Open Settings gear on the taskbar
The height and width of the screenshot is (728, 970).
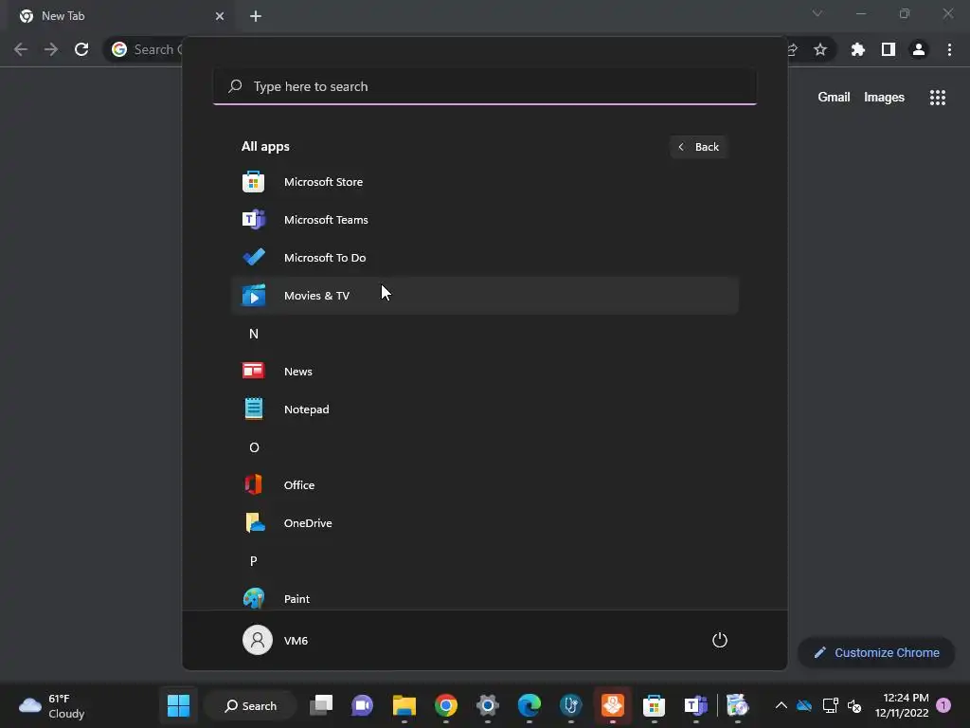(x=488, y=705)
